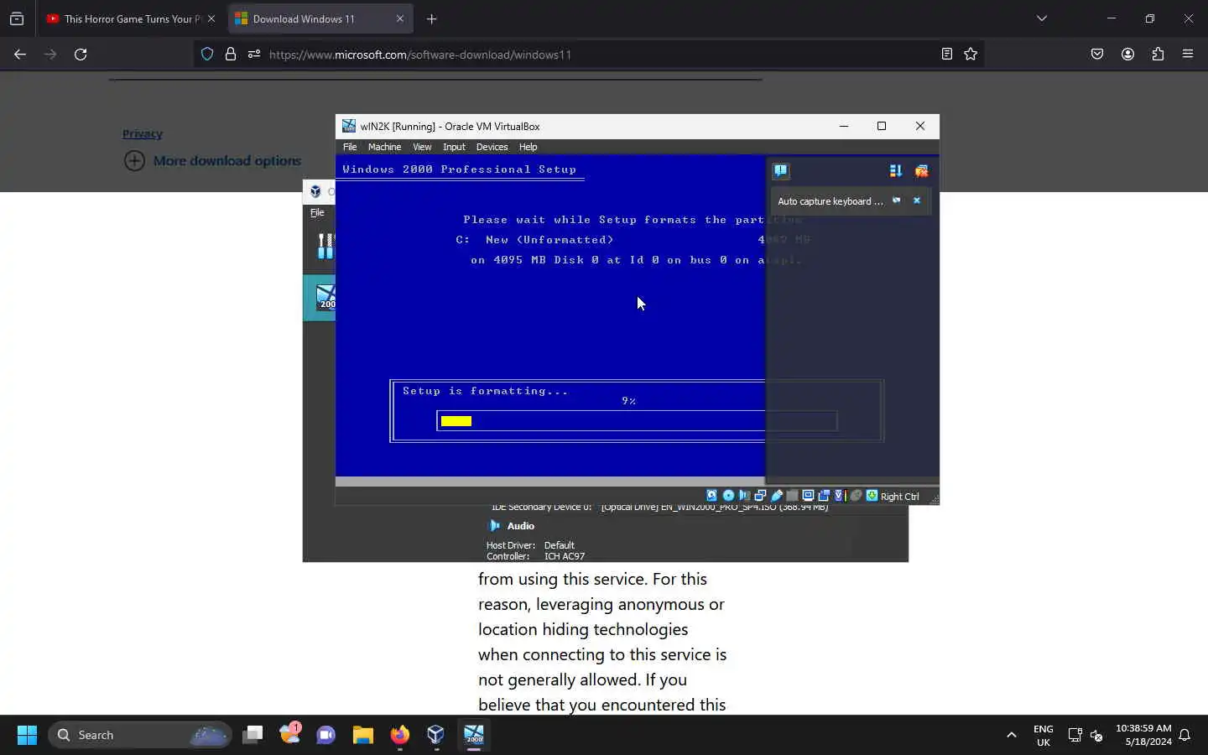Click the USB devices status icon
Viewport: 1208px width, 755px height.
(776, 496)
